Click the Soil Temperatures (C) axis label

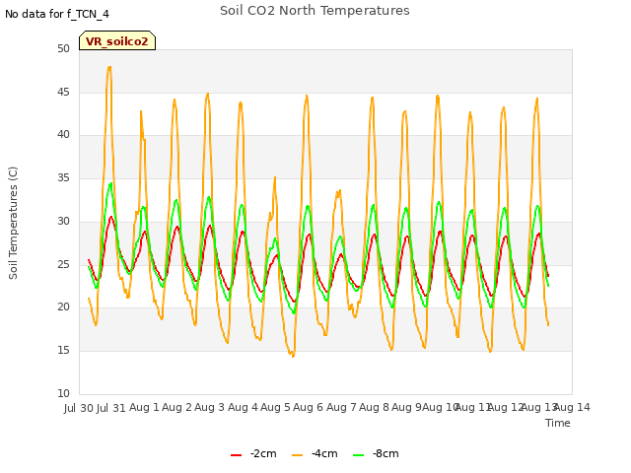click(13, 223)
